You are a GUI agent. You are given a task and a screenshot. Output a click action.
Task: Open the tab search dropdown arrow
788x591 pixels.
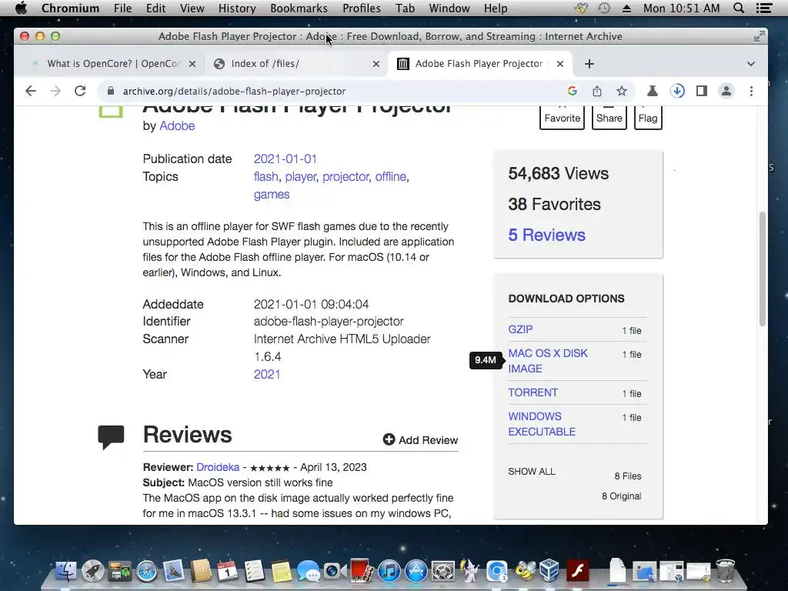pos(751,64)
